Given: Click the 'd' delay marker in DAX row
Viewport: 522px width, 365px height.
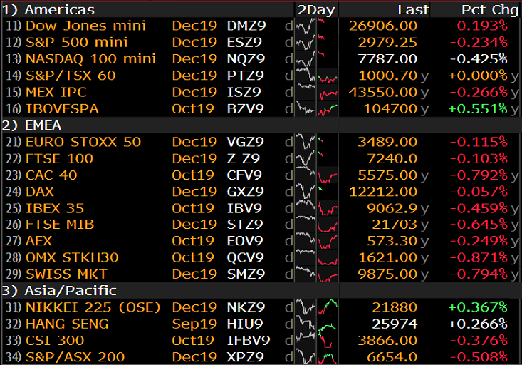Looking at the screenshot, I should 288,192.
